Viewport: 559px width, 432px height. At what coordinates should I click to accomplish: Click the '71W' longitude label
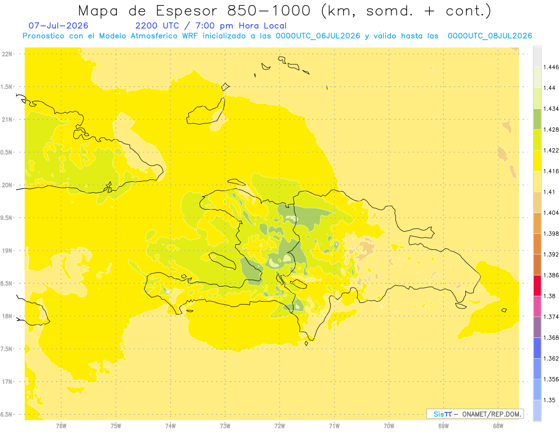click(x=334, y=426)
